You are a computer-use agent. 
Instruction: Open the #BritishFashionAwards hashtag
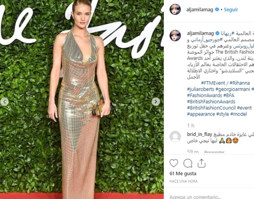[211, 101]
